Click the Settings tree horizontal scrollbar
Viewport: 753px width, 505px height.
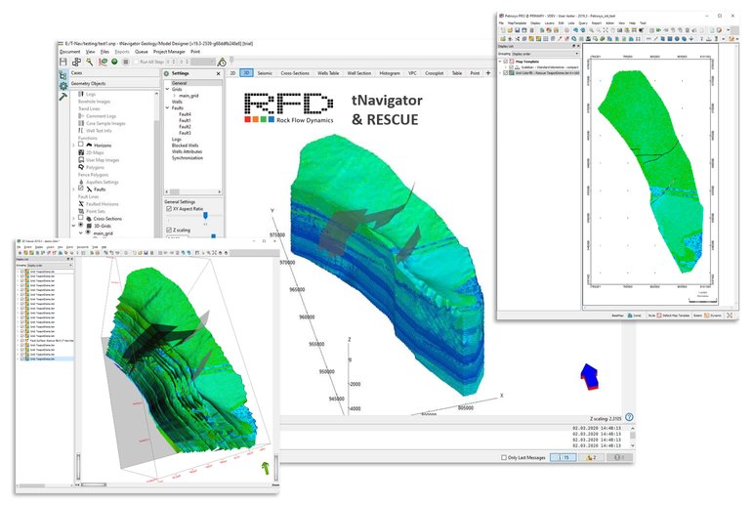tap(193, 191)
